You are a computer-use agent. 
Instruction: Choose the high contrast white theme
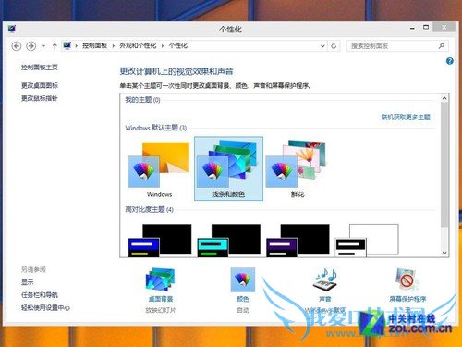pos(367,241)
